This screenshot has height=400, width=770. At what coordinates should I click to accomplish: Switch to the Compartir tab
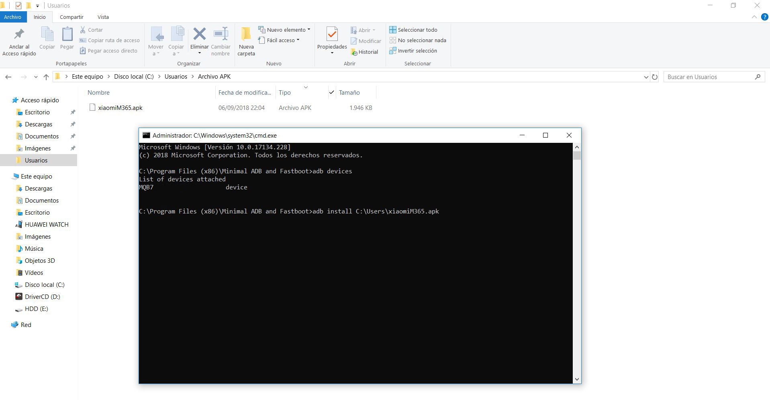(x=71, y=17)
